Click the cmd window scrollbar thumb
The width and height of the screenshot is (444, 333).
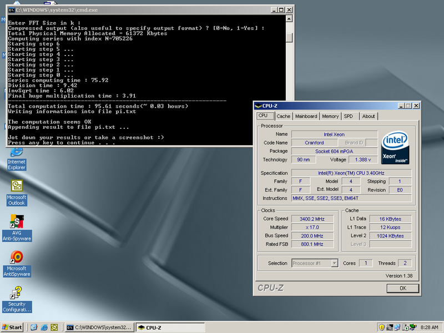point(289,37)
